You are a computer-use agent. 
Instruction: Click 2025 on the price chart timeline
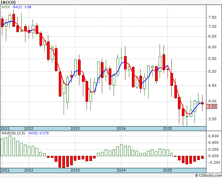[167, 128]
